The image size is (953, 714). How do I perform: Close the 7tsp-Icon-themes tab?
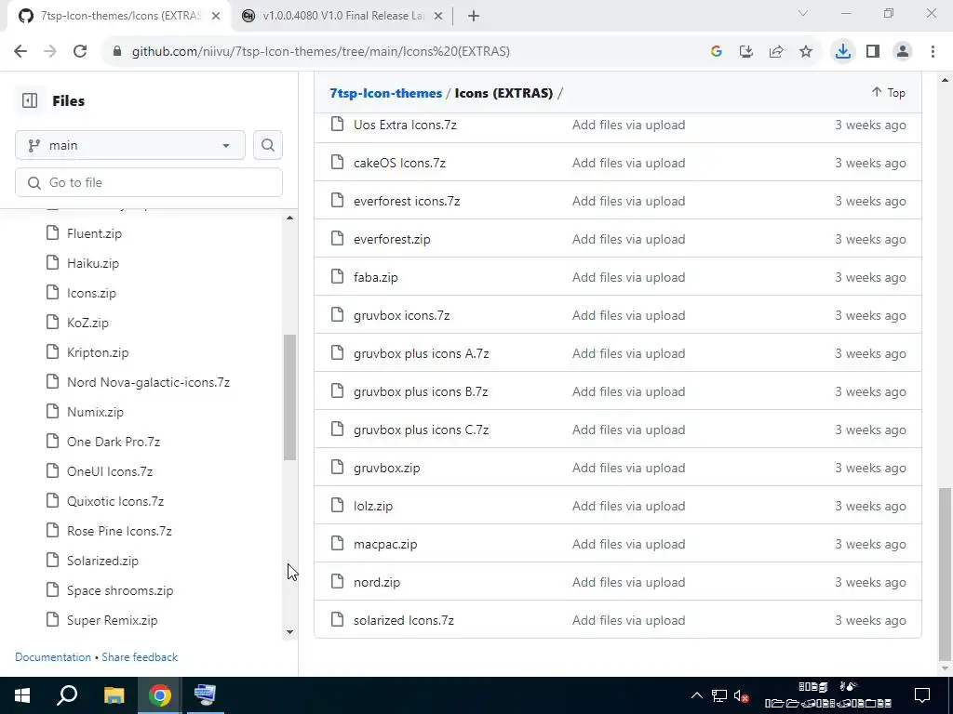pyautogui.click(x=216, y=16)
